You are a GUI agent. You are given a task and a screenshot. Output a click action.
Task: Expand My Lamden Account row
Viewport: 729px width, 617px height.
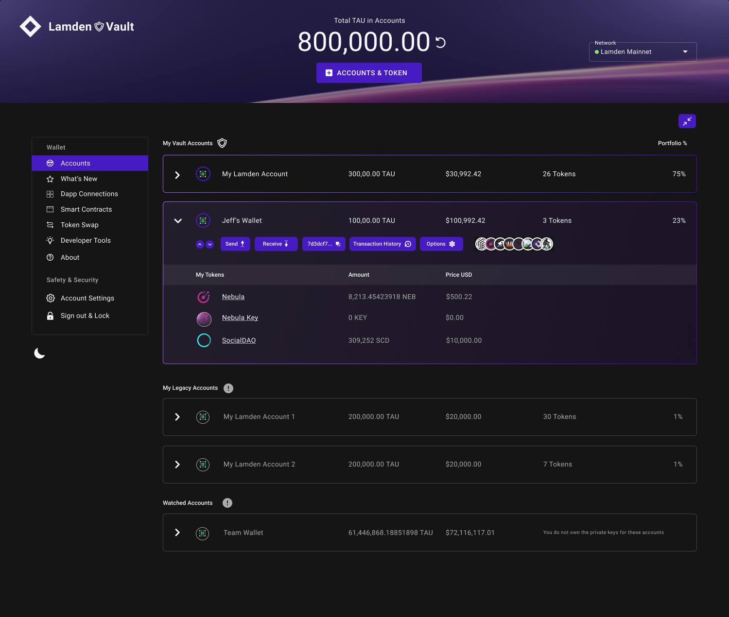(177, 175)
